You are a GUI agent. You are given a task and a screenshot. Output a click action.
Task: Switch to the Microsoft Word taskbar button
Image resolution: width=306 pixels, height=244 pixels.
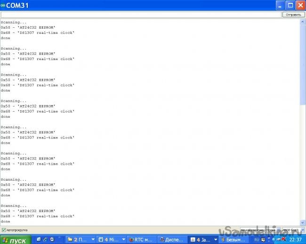click(x=110, y=240)
